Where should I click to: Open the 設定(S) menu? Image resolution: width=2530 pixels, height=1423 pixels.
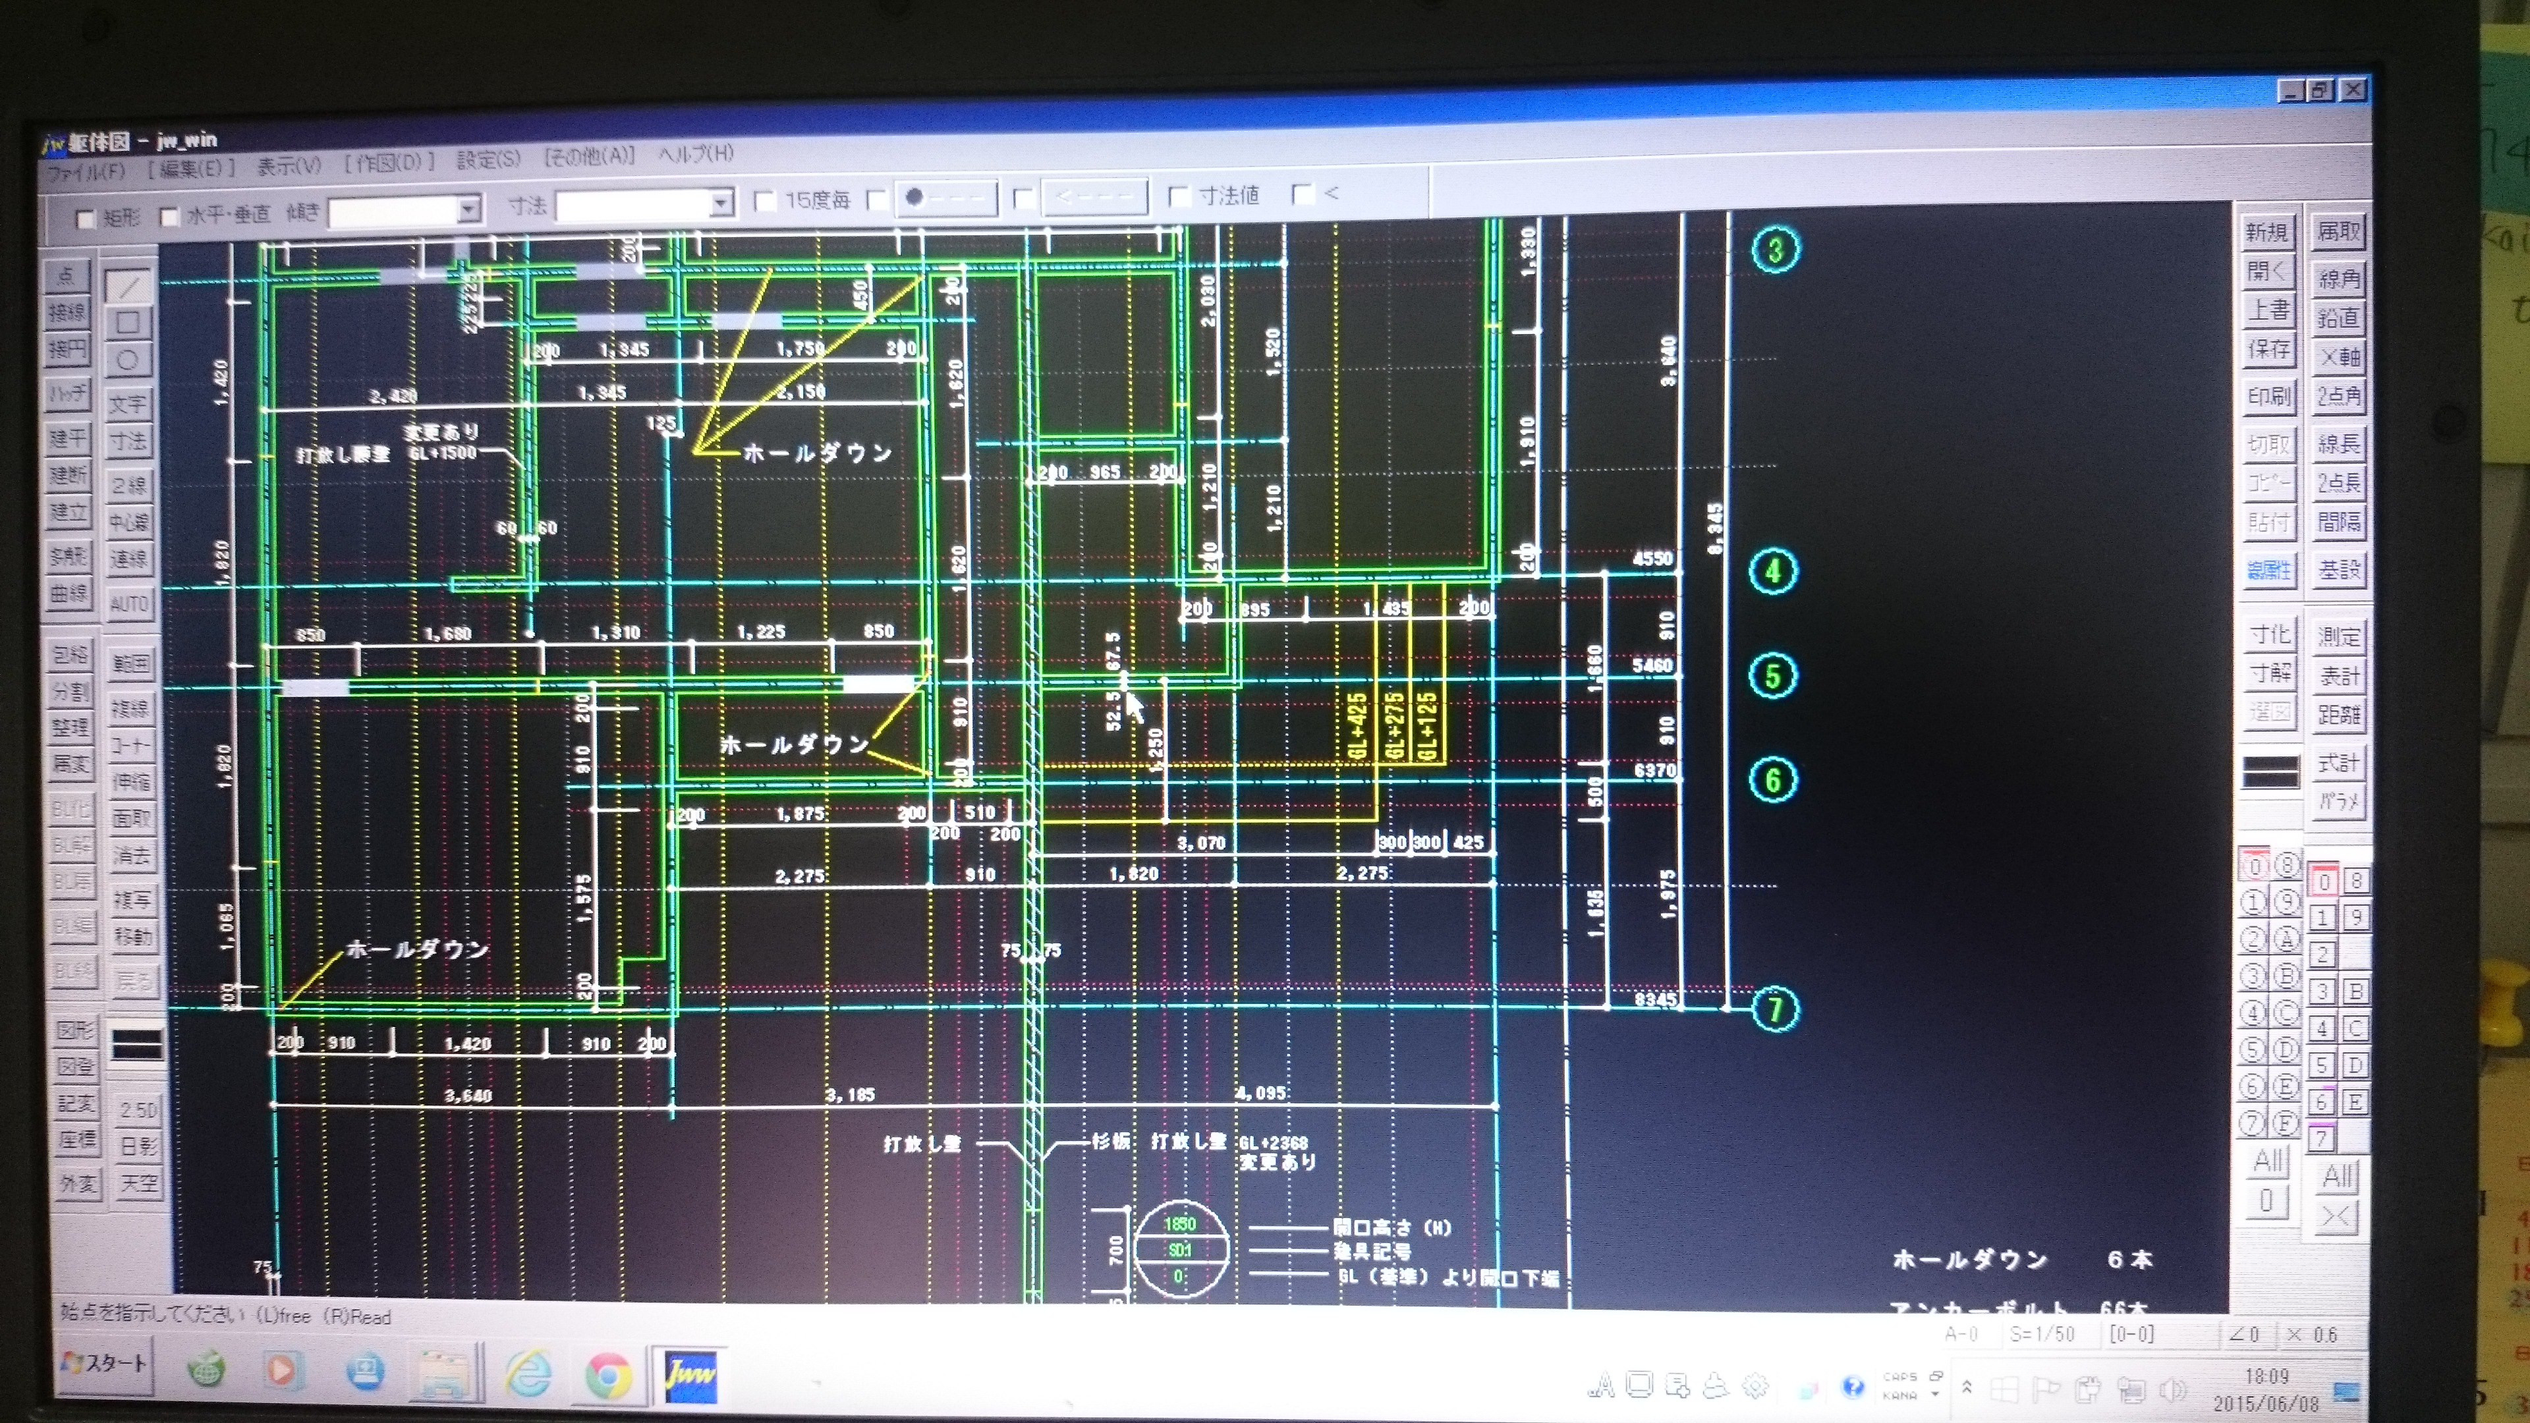point(487,159)
